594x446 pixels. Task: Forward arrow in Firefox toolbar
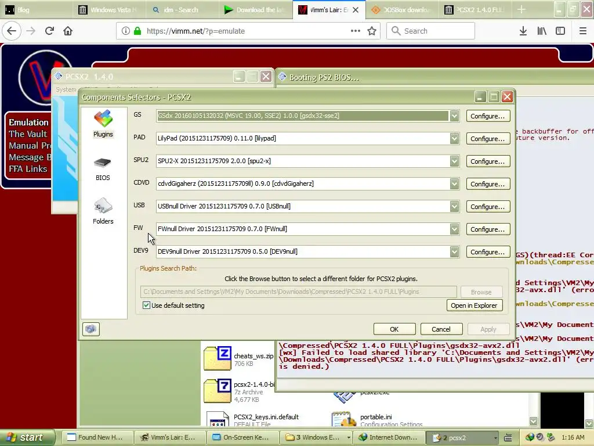tap(31, 31)
